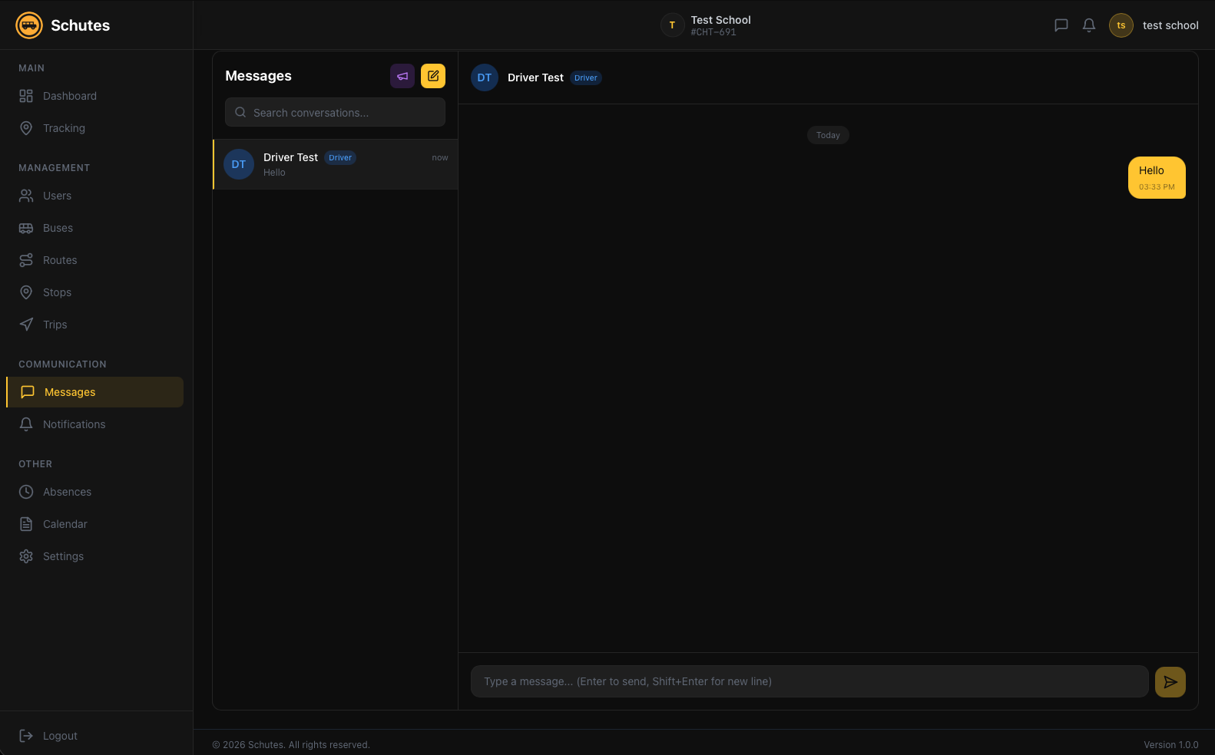The height and width of the screenshot is (755, 1215).
Task: Click the Driver badge in conversation list
Action: 340,158
